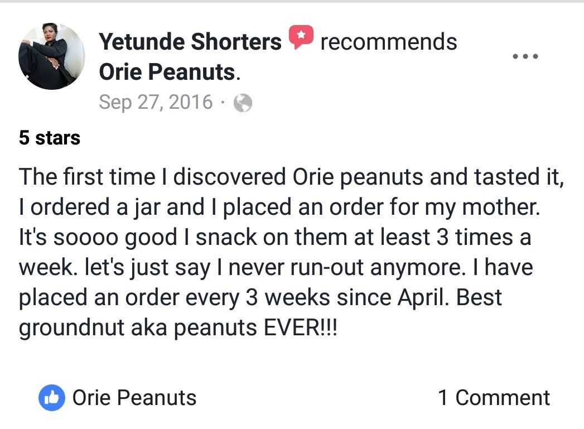The height and width of the screenshot is (429, 584).
Task: Click the globe public audience icon
Action: click(243, 103)
